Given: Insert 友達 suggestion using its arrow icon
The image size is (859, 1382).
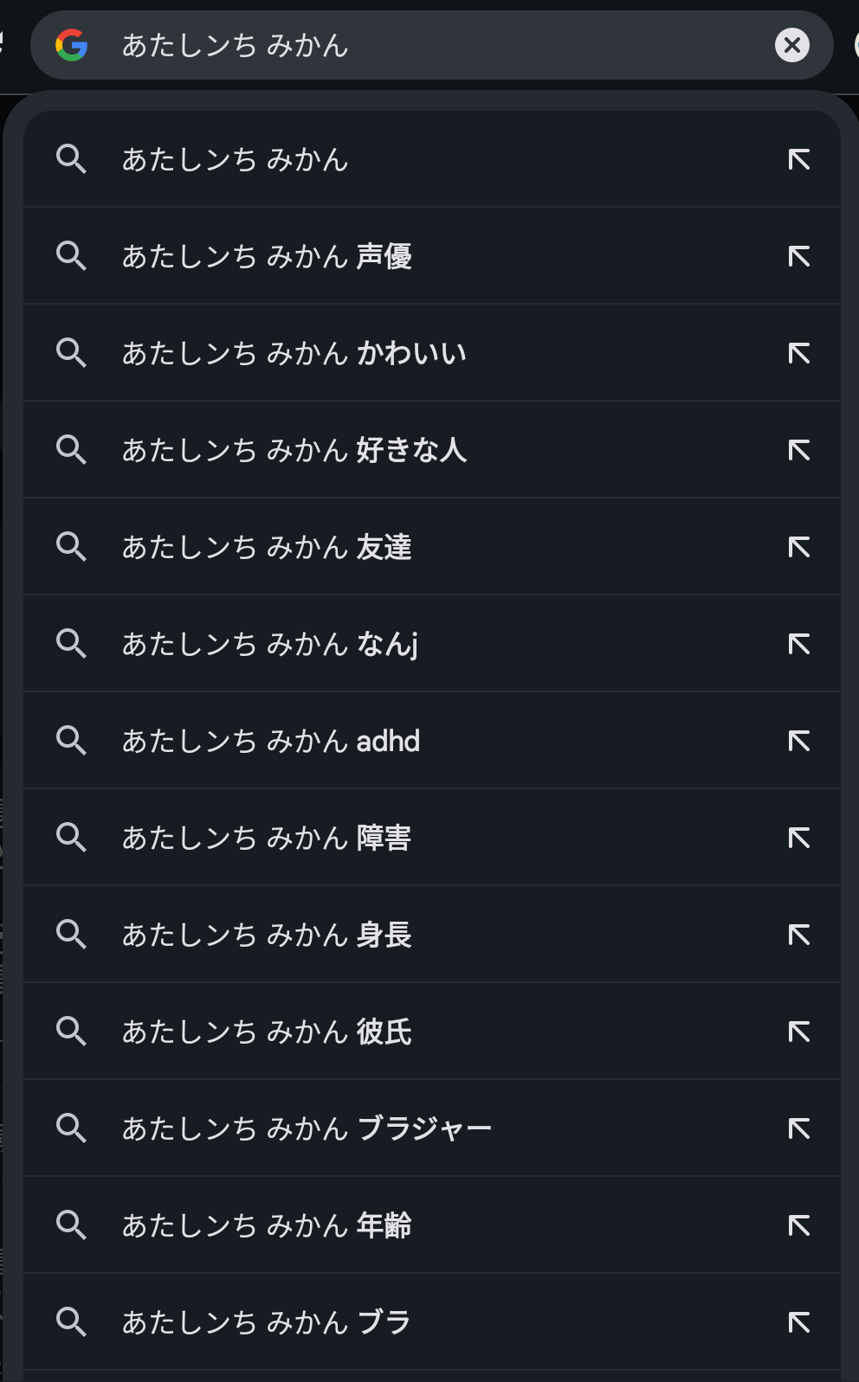Looking at the screenshot, I should [x=798, y=547].
